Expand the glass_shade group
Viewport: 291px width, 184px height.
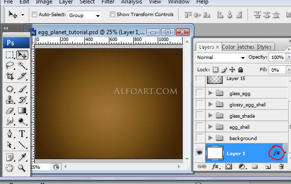(x=210, y=116)
